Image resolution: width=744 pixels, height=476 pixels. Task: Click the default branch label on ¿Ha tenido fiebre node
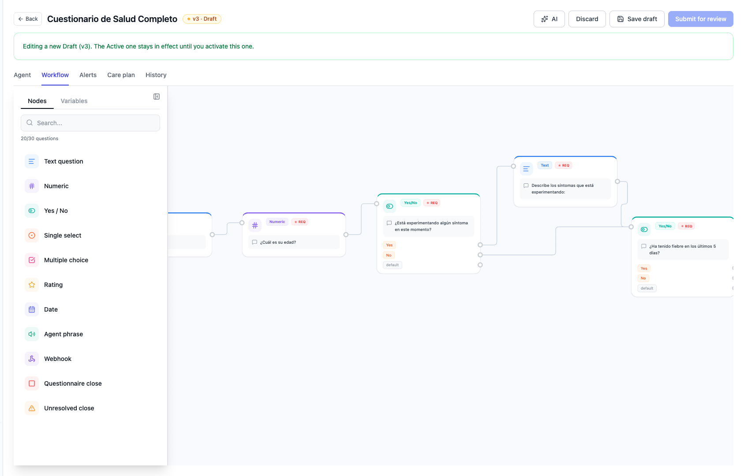[x=647, y=288]
